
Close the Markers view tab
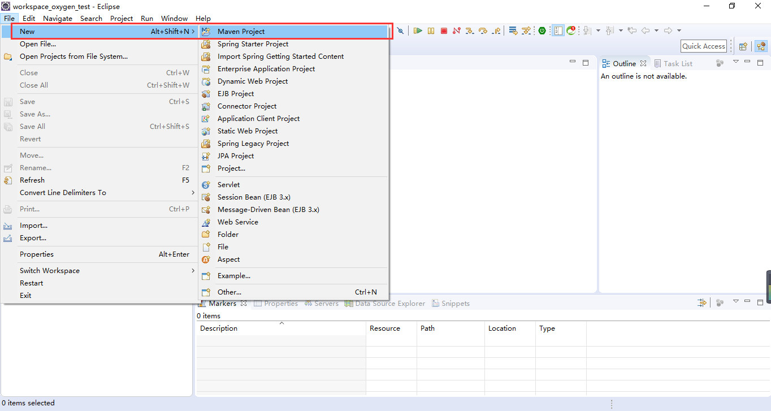[244, 303]
